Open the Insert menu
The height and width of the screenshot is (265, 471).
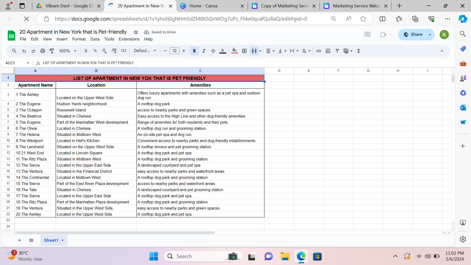(62, 39)
